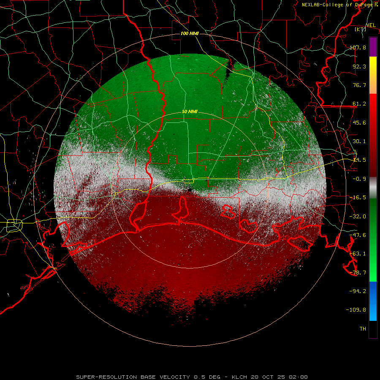Select the -63.1 scale label
380x380 pixels.
pos(358,253)
